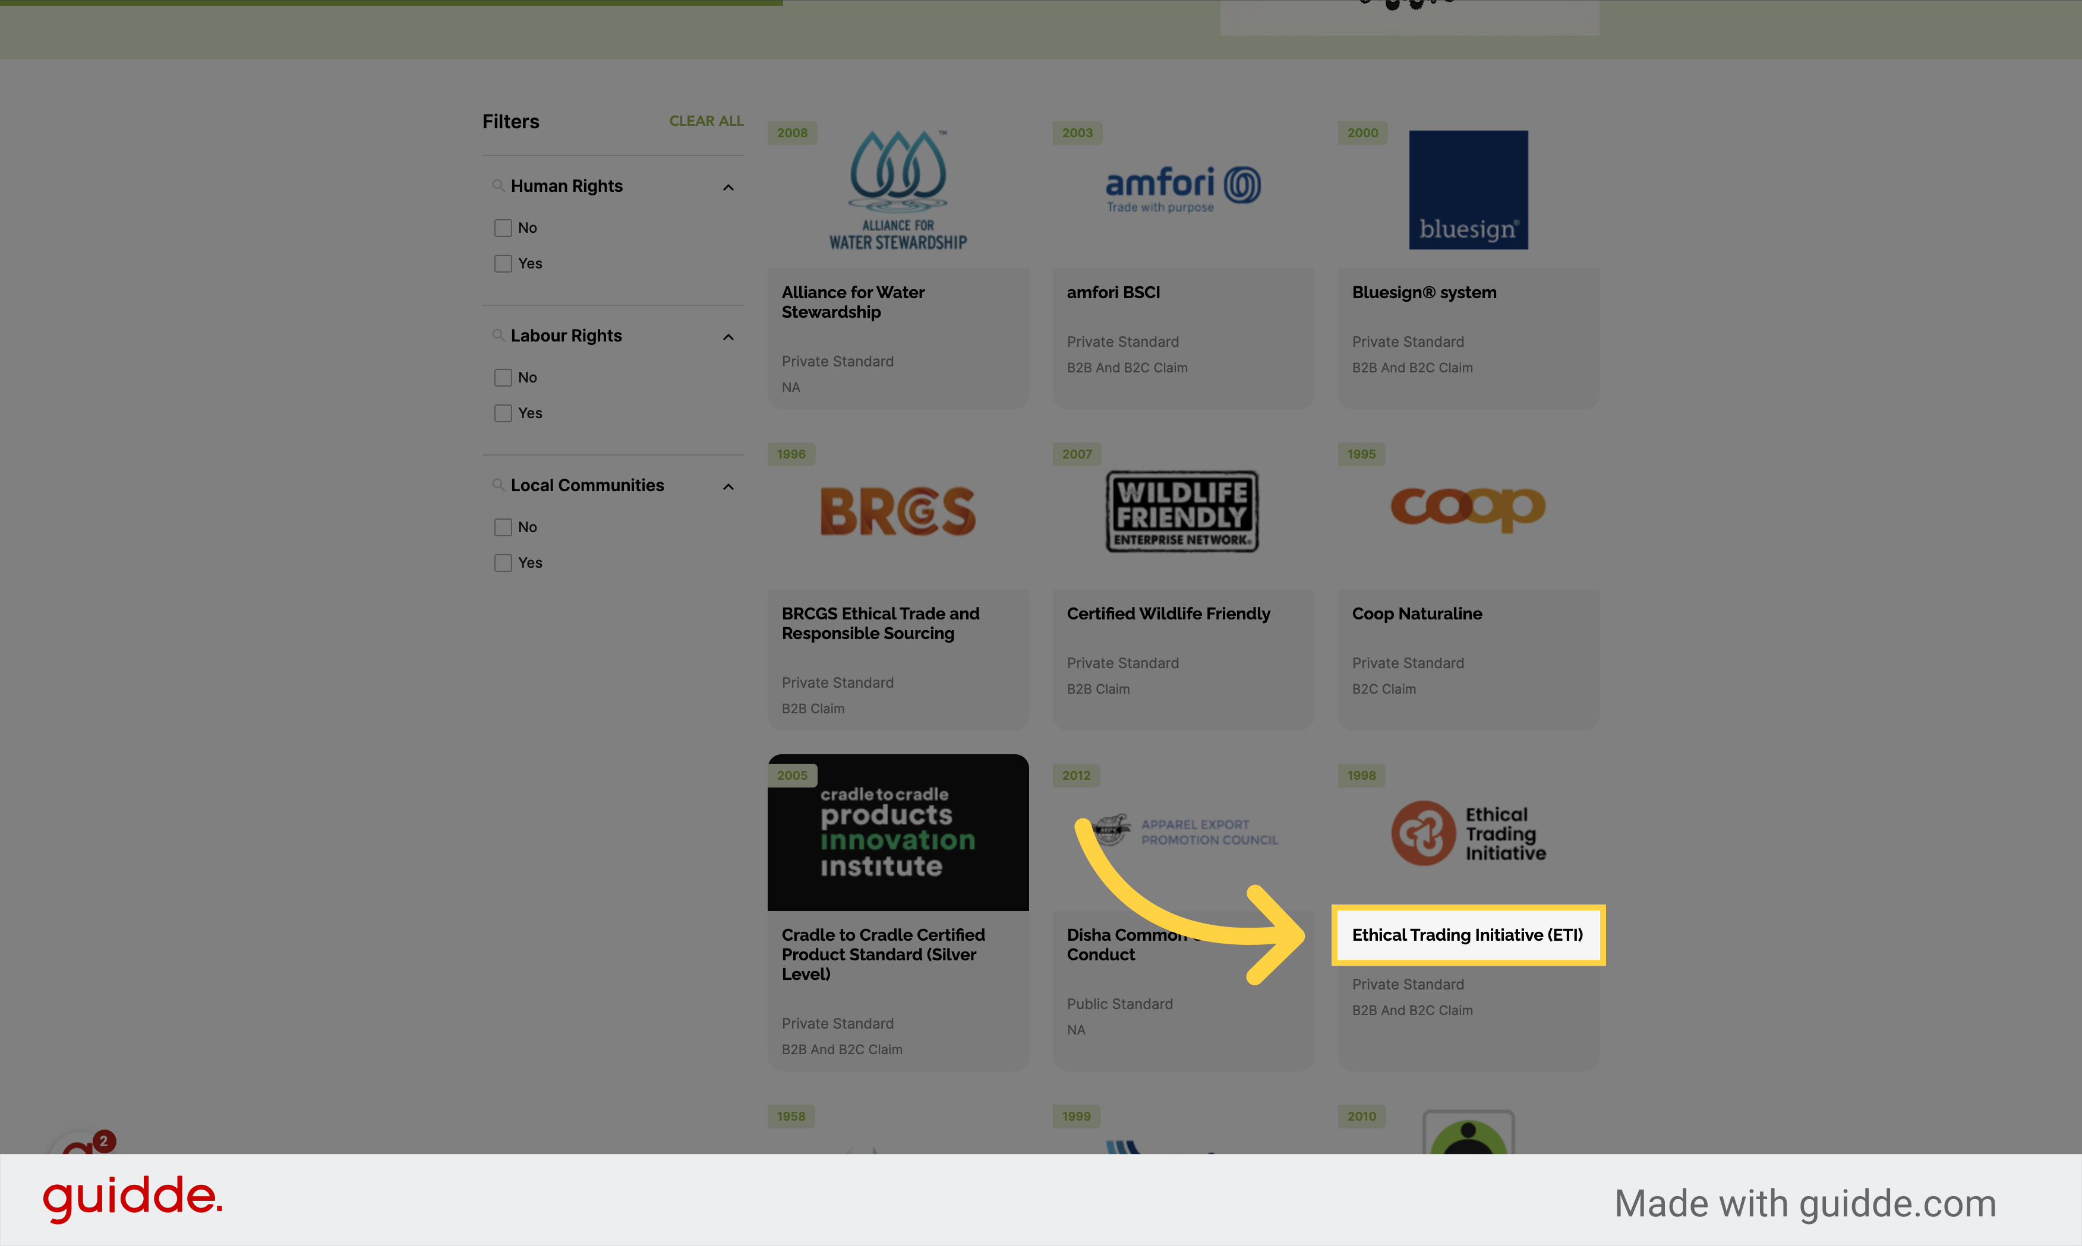This screenshot has width=2082, height=1246.
Task: Click B2C Claim under Coop Naturaline
Action: (1383, 690)
